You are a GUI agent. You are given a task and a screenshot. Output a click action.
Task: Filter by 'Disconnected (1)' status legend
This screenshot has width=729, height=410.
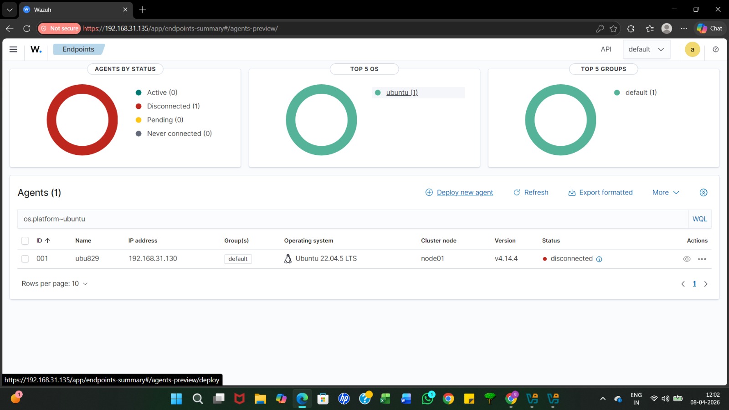pos(173,106)
